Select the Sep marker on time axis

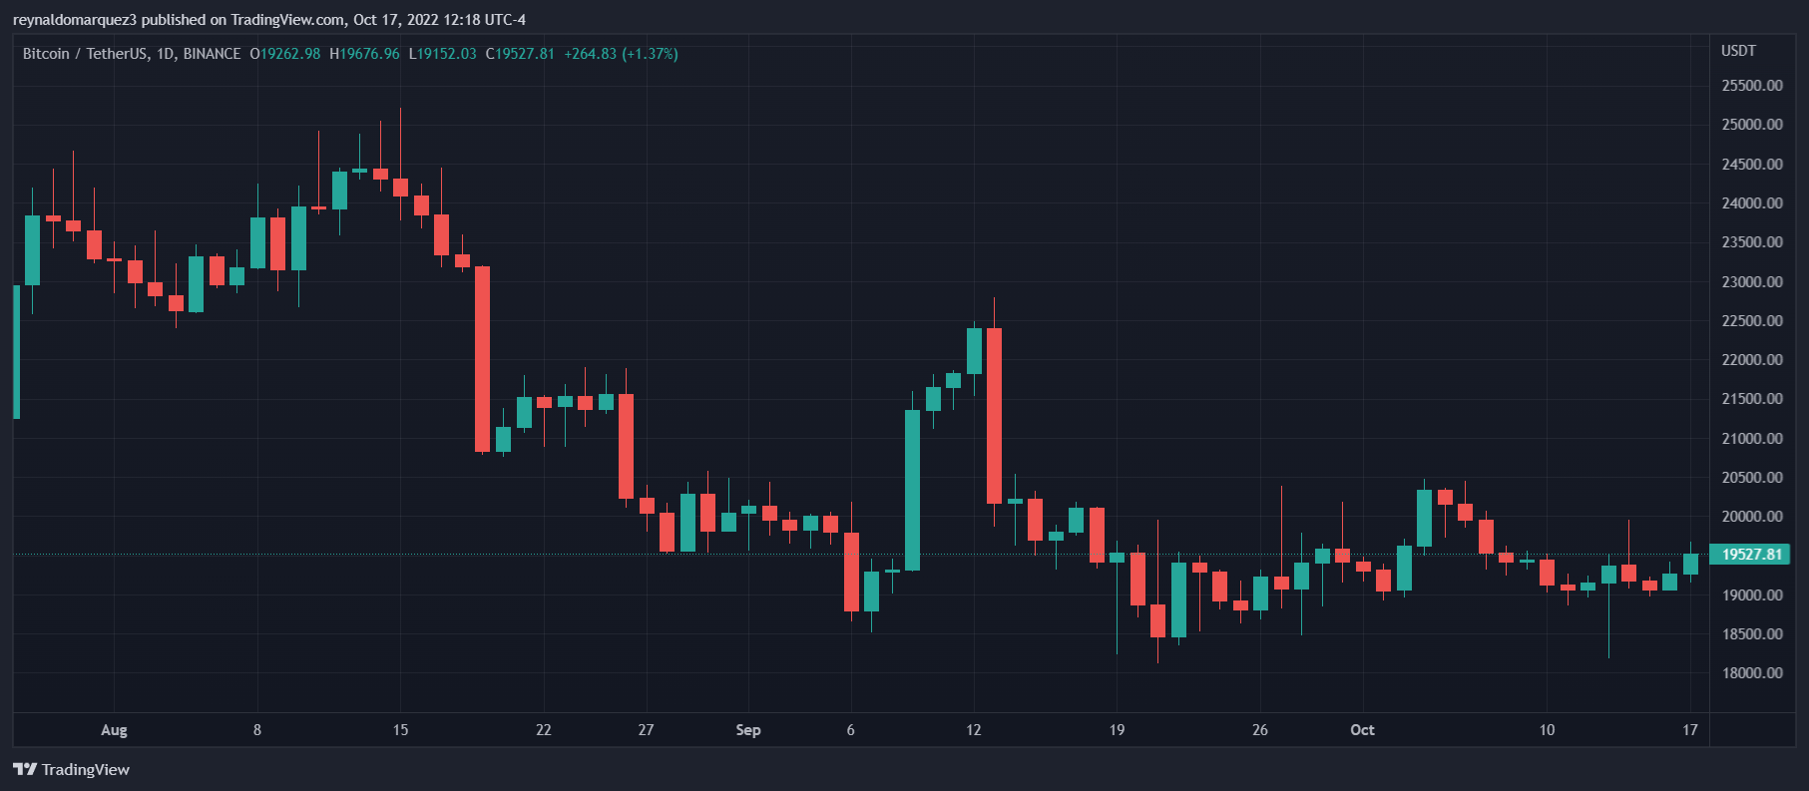tap(748, 730)
